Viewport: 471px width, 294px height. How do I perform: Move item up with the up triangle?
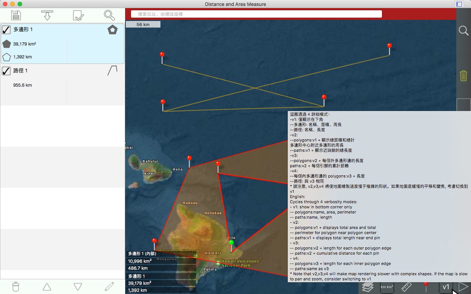coord(47,287)
